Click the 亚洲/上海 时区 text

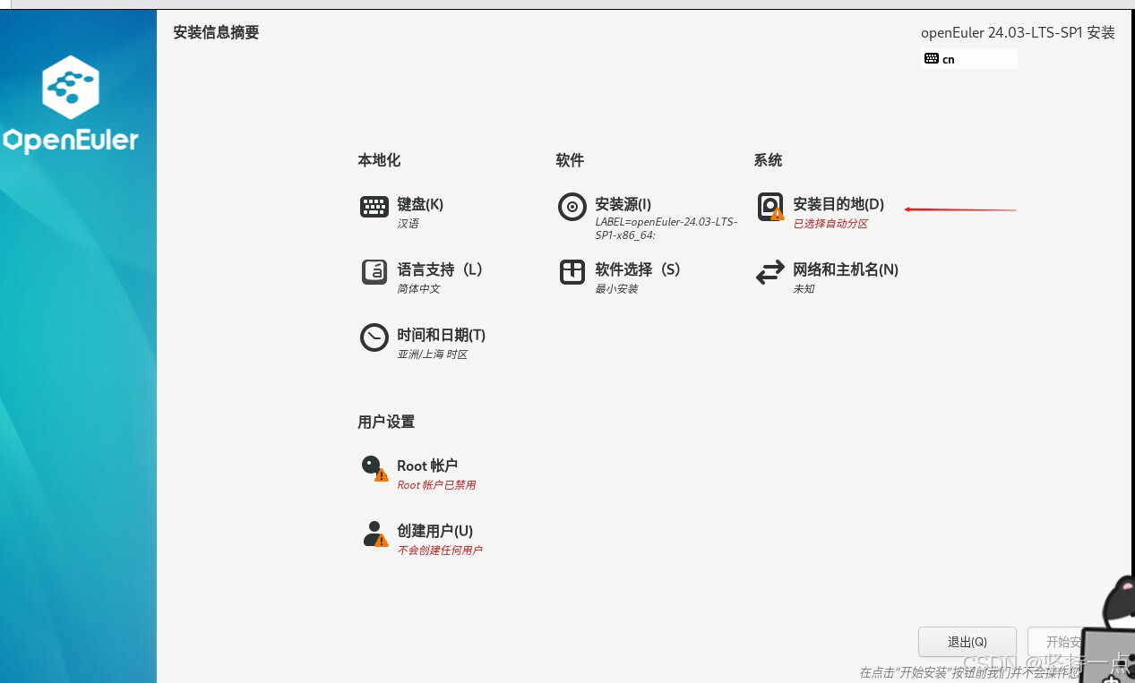click(433, 354)
